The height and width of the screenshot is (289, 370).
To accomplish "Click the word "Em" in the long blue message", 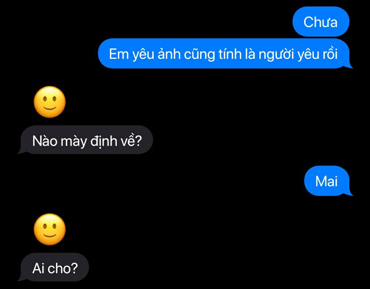I will click(119, 54).
